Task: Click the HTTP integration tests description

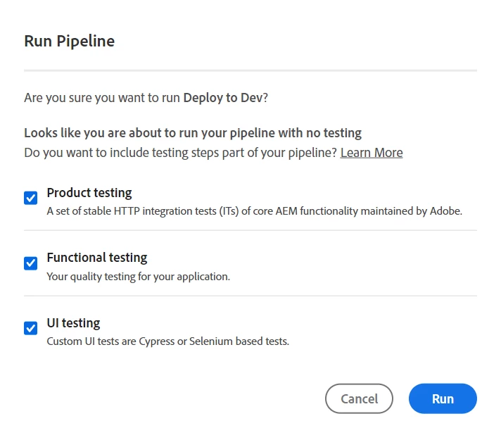Action: [254, 210]
